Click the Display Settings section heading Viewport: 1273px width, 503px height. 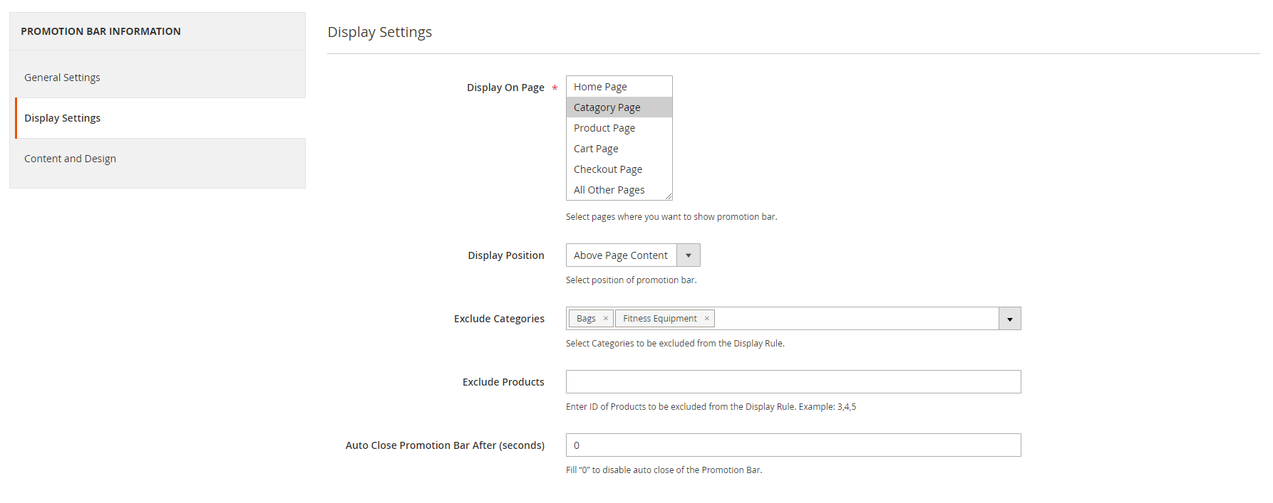tap(380, 32)
